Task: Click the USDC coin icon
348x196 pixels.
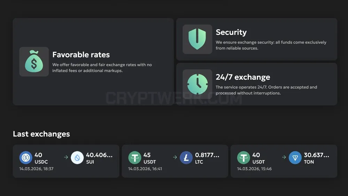Action: (26, 158)
